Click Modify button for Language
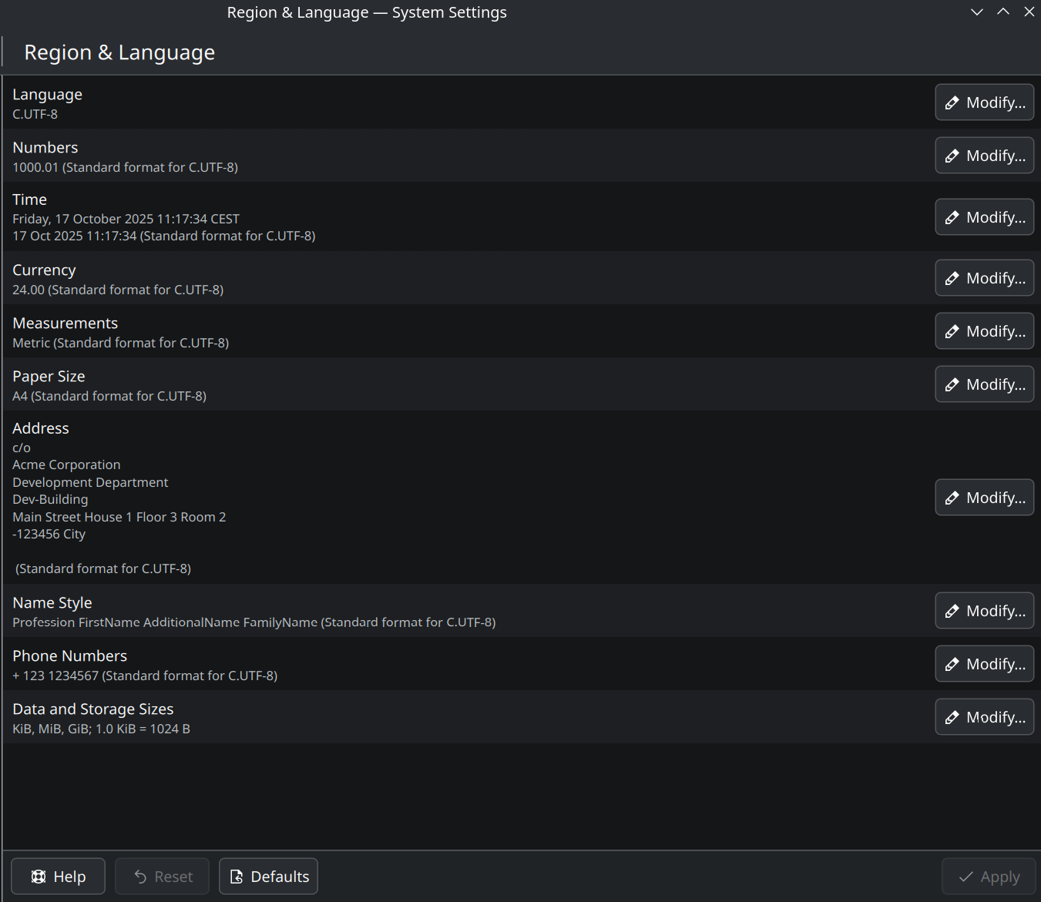 tap(984, 102)
